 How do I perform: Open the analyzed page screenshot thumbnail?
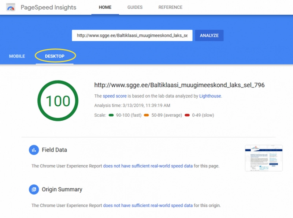264,158
